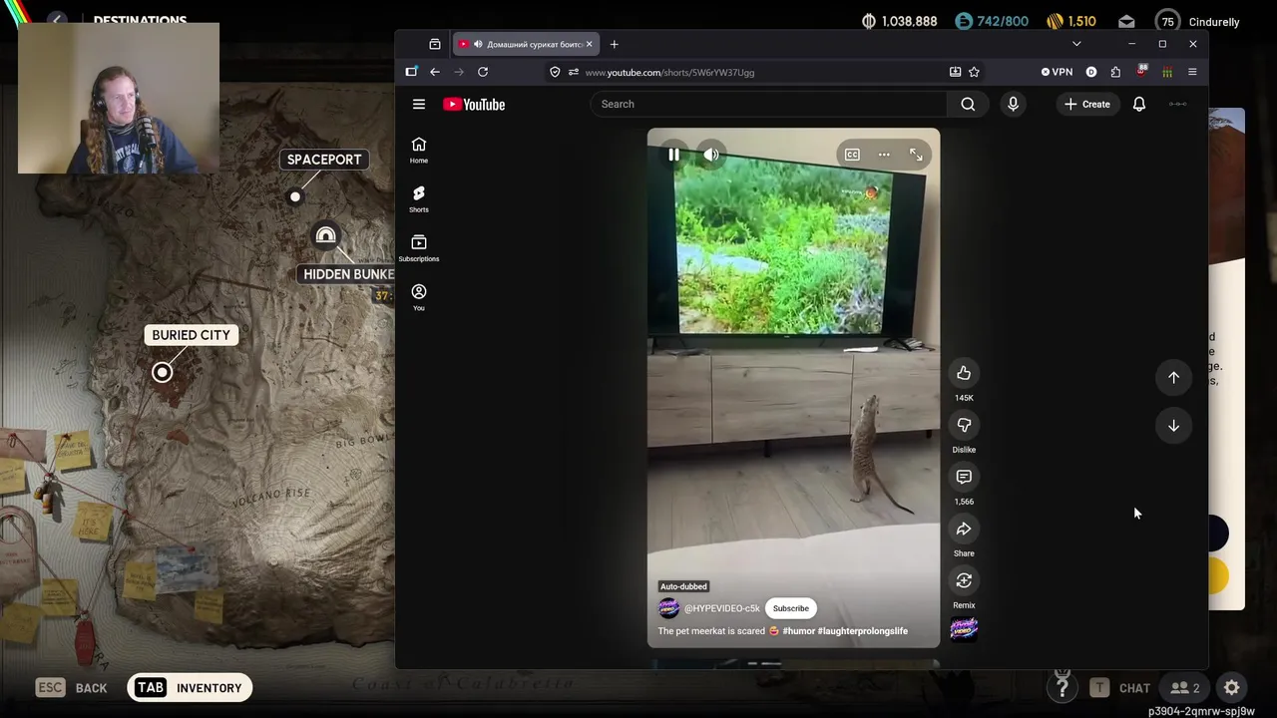
Task: Go back in the browser
Action: [x=435, y=72]
